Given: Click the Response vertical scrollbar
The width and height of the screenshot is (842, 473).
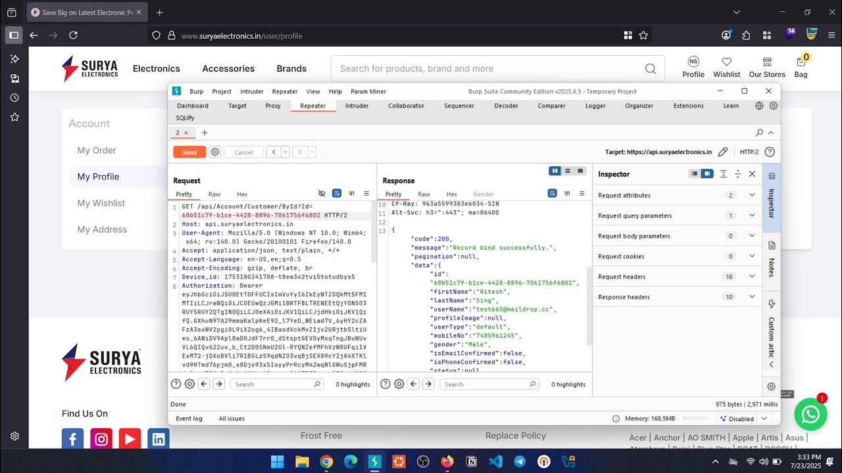Looking at the screenshot, I should click(x=589, y=305).
